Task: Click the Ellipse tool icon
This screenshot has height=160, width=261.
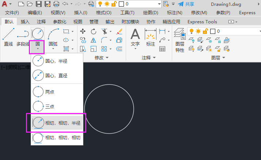Action: (x=66, y=40)
